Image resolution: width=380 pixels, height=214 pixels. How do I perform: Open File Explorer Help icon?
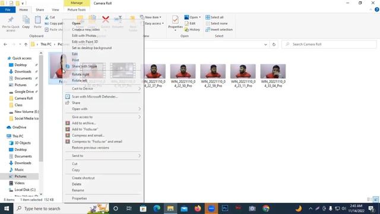[x=376, y=10]
